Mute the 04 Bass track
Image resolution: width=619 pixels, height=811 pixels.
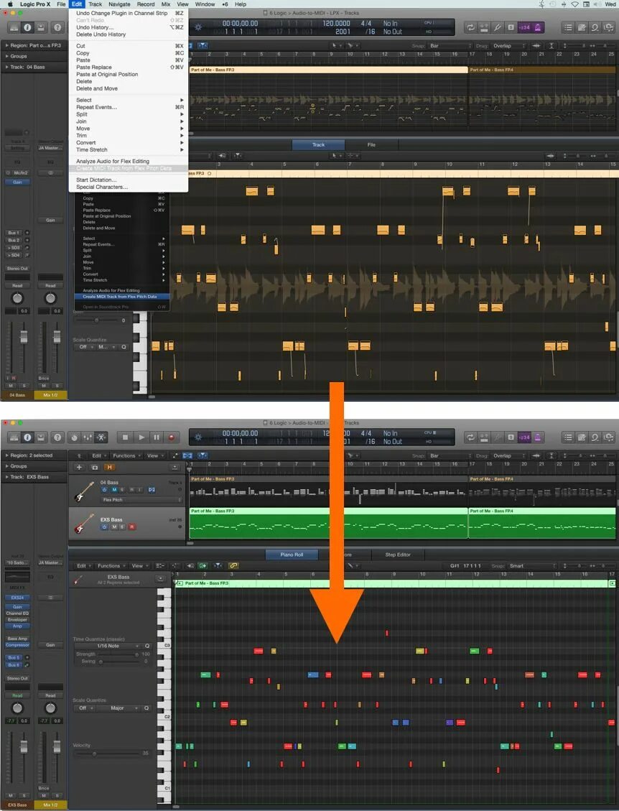[114, 490]
